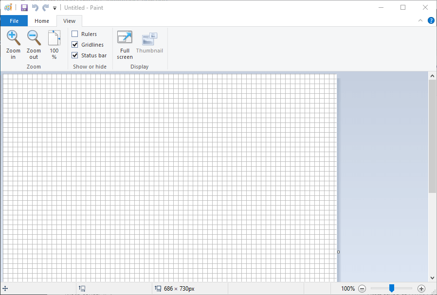The width and height of the screenshot is (437, 295).
Task: Click the vertical scrollbar up arrow
Action: click(432, 76)
